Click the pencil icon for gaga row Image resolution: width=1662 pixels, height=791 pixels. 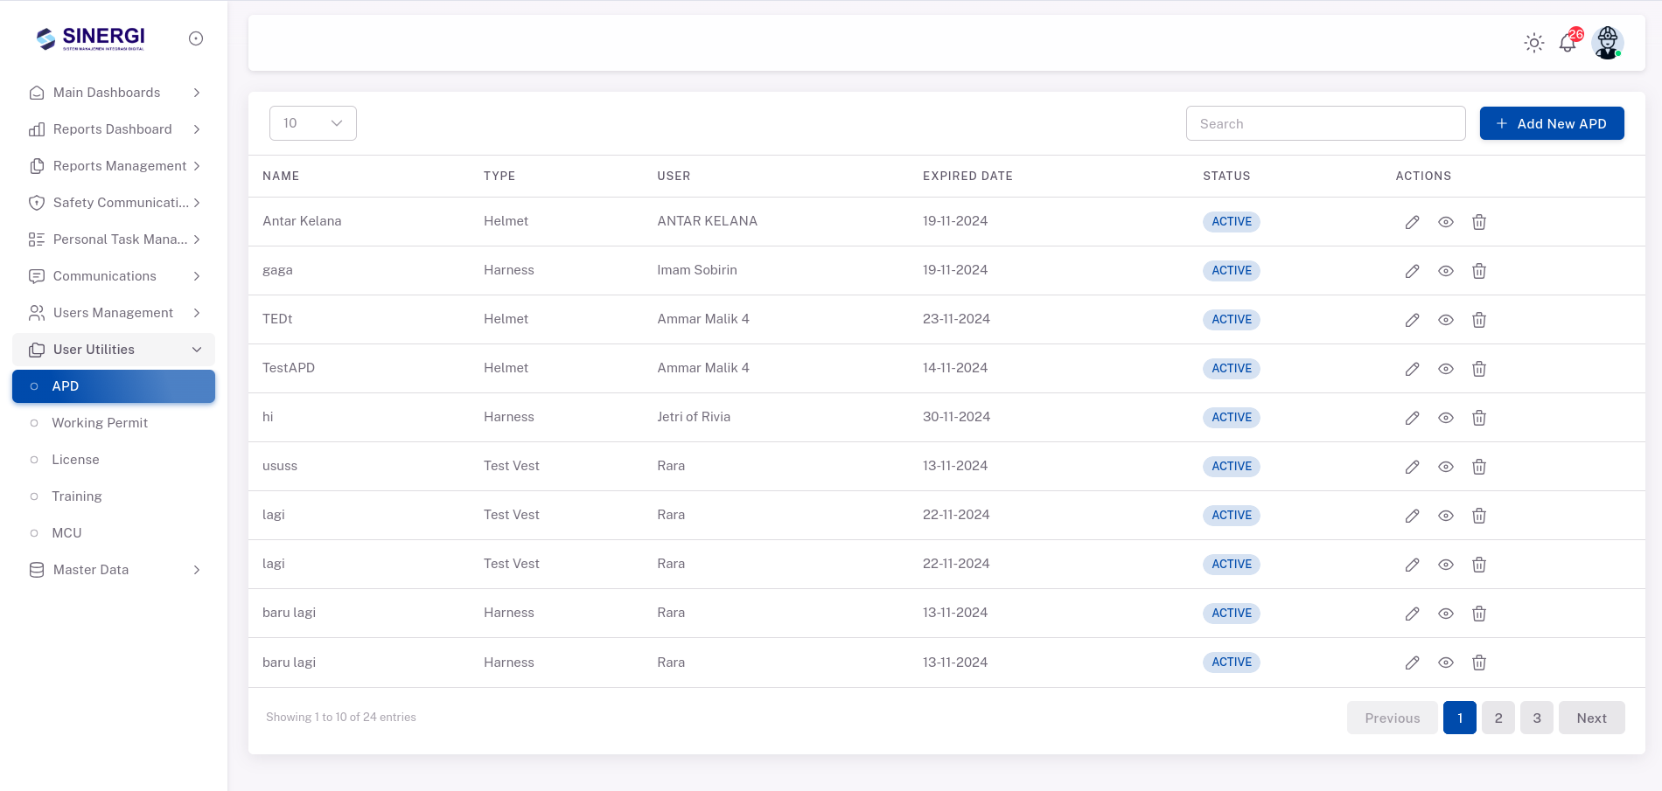[1412, 271]
